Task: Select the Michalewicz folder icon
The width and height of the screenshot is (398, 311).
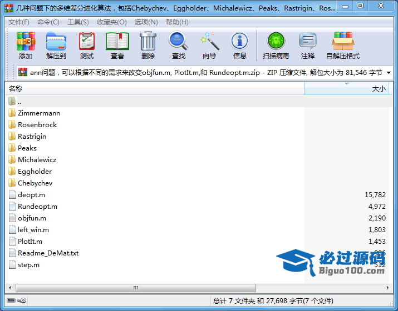Action: click(12, 159)
